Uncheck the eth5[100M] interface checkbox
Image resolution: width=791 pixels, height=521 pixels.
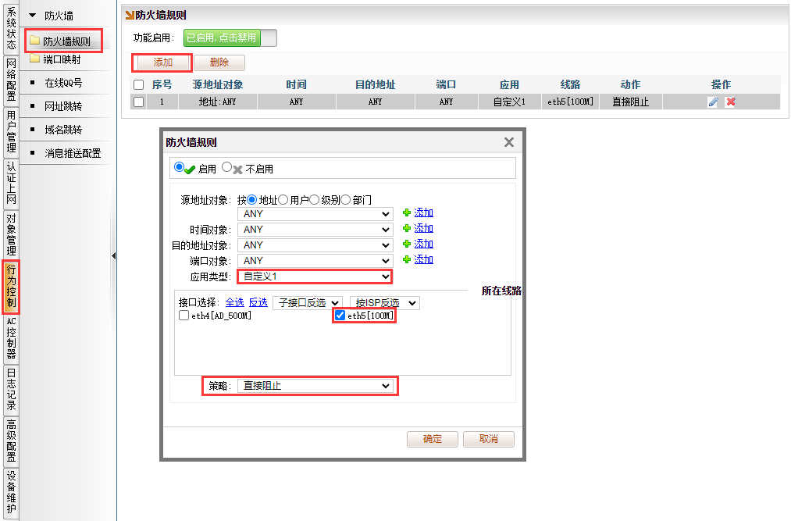(x=340, y=316)
